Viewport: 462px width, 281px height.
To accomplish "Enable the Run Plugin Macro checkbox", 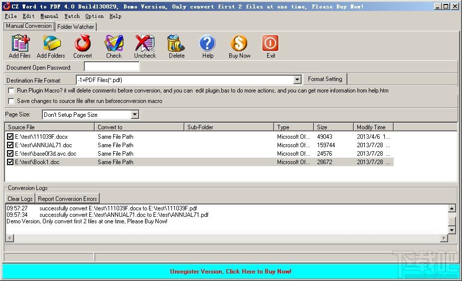I will coord(11,91).
